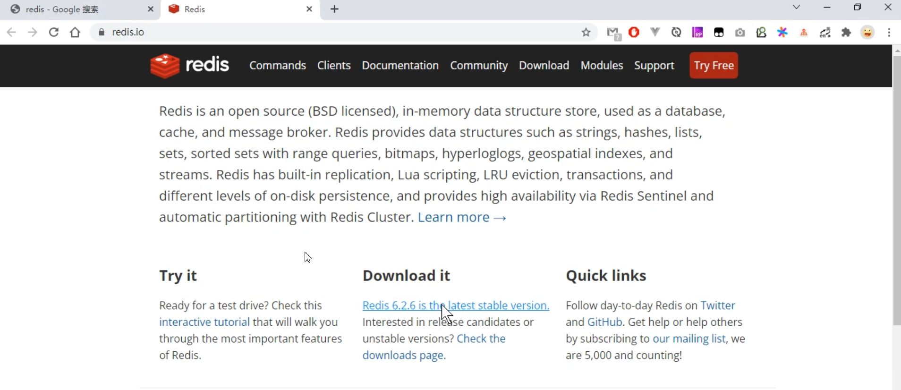
Task: Click Redis 6.2.6 latest stable version link
Action: [456, 305]
